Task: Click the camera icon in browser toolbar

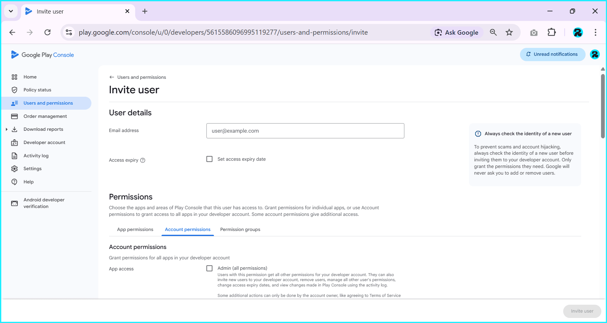Action: (x=534, y=32)
